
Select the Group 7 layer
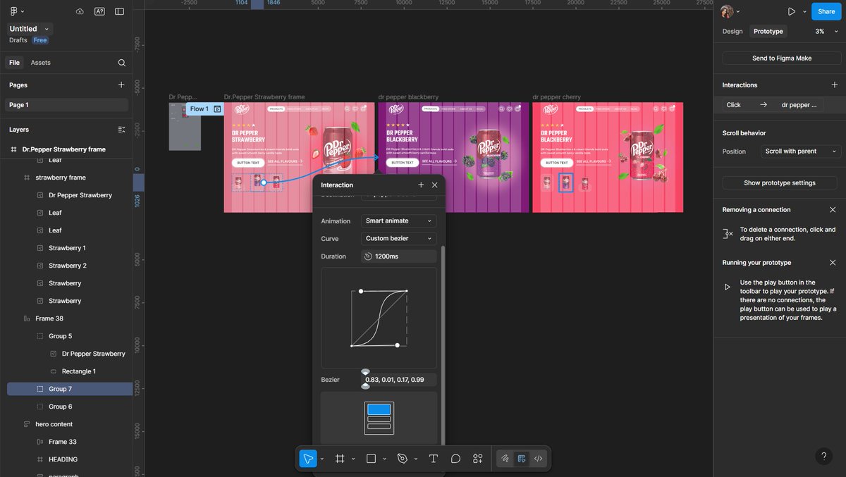coord(69,389)
